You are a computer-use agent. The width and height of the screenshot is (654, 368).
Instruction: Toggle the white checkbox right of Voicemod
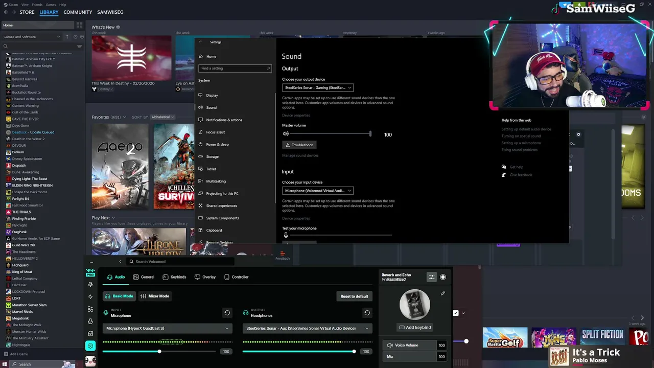pyautogui.click(x=456, y=313)
